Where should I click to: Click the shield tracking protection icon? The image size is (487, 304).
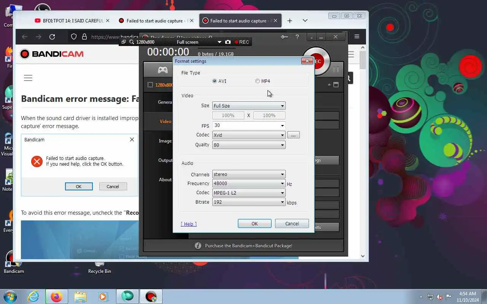74,37
